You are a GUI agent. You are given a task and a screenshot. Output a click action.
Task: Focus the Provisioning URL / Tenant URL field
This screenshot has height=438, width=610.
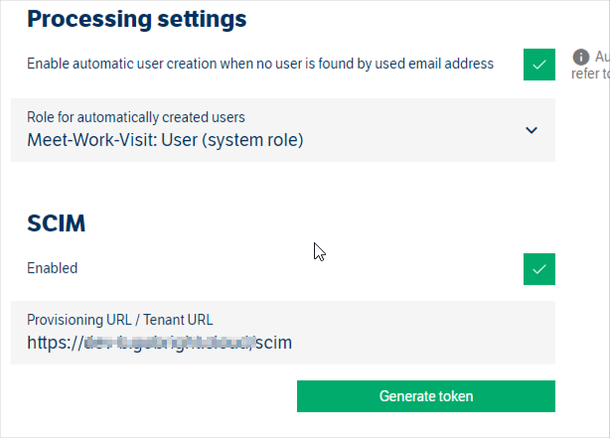(283, 333)
